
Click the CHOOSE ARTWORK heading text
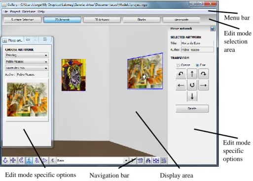19,50
